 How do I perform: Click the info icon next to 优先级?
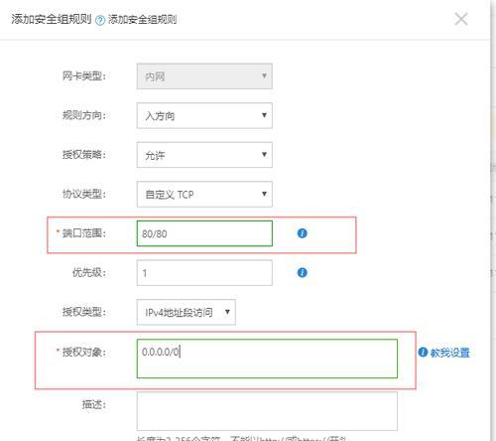[302, 272]
